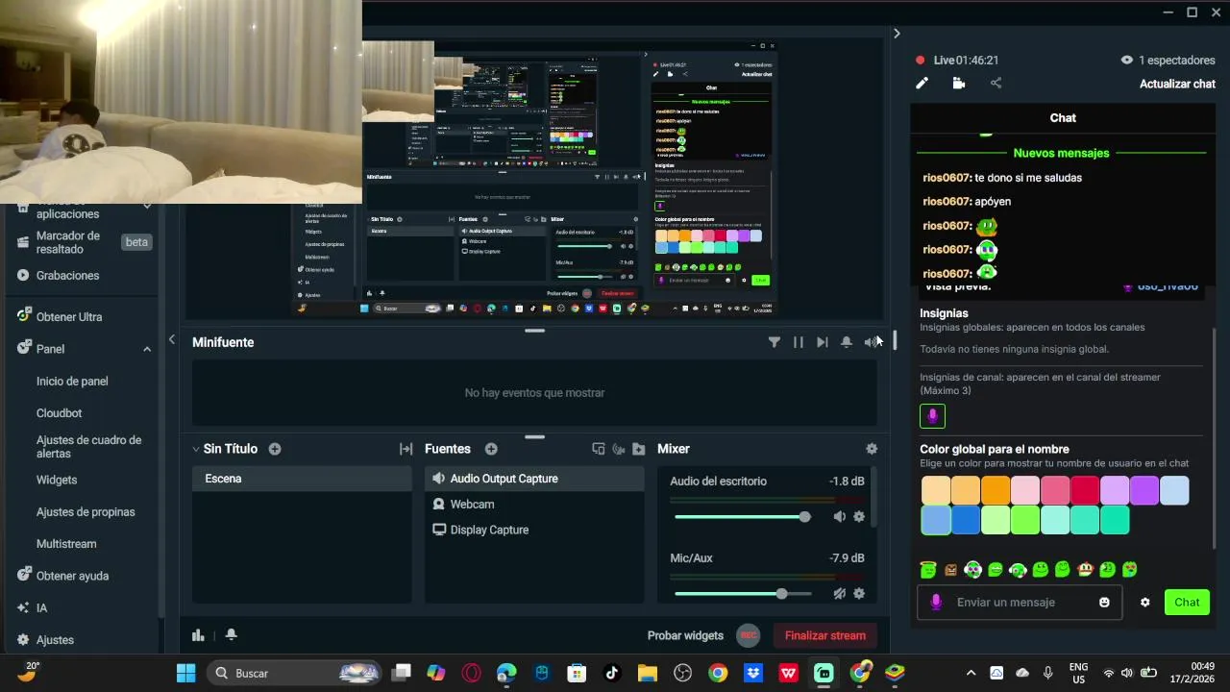Pick the red name color swatch

(1085, 490)
